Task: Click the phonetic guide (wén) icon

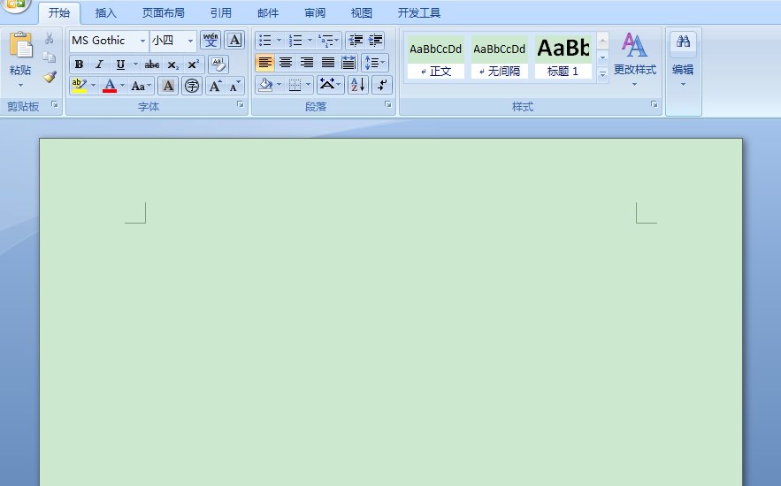Action: (x=211, y=40)
